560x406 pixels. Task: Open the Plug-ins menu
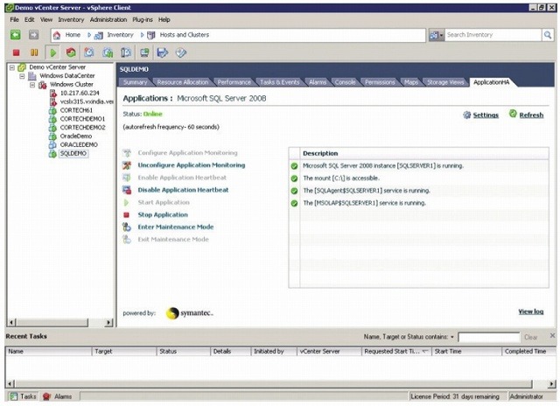[x=142, y=19]
